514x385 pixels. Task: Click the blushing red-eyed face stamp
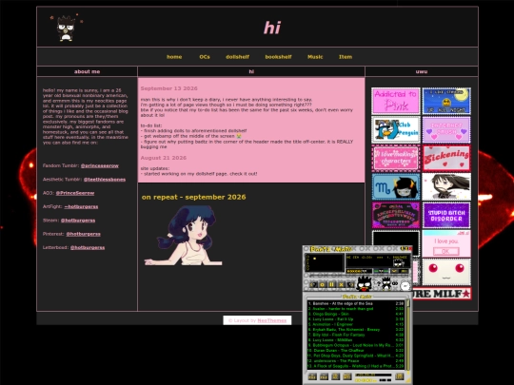tap(446, 272)
